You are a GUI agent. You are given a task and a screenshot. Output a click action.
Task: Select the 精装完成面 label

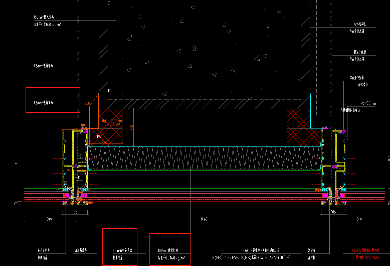tap(360, 52)
